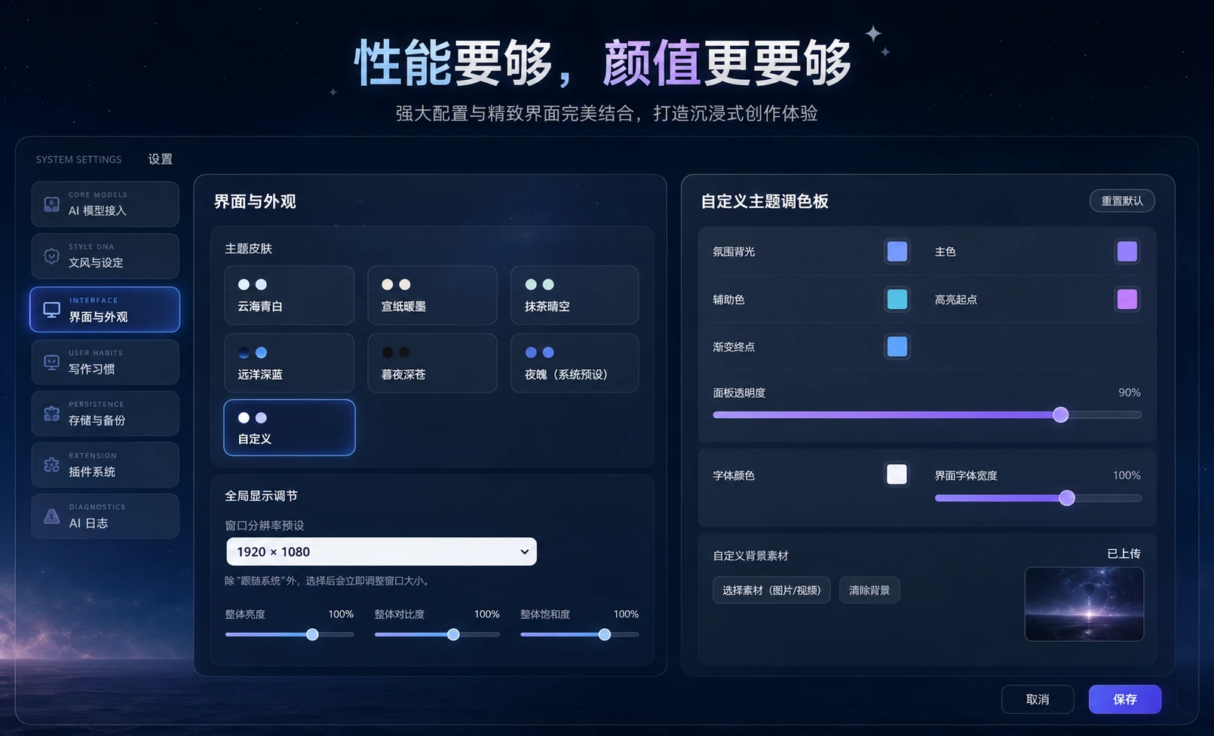Click the uploaded background thumbnail preview

1084,604
